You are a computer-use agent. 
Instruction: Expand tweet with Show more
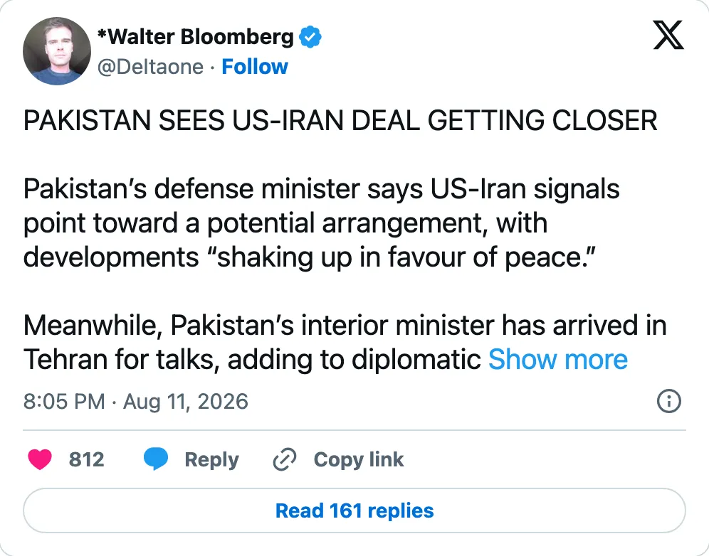558,360
